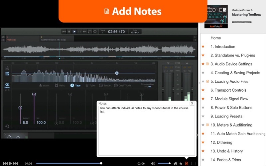266x166 pixels.
Task: Click the Ozone 6 course cover thumbnail
Action: [216, 16]
